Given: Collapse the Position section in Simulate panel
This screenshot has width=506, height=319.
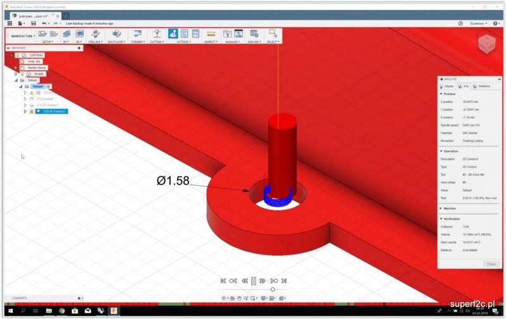Looking at the screenshot, I should pyautogui.click(x=441, y=94).
